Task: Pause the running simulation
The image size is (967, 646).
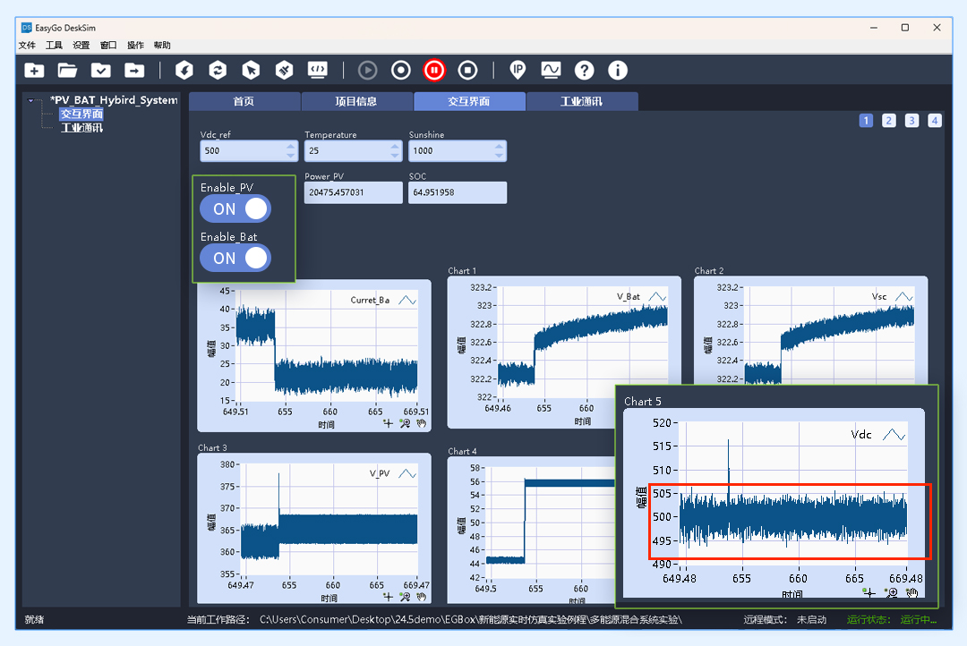Action: tap(434, 71)
